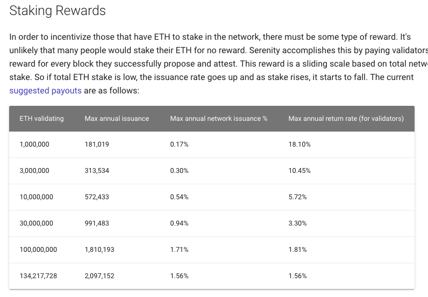Click the 991,483 issuance value
Image resolution: width=428 pixels, height=297 pixels.
coord(97,223)
